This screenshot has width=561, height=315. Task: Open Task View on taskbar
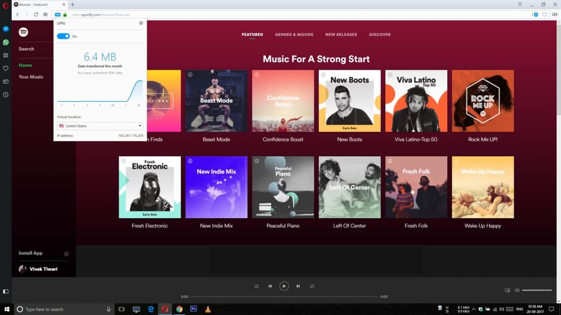click(x=122, y=309)
